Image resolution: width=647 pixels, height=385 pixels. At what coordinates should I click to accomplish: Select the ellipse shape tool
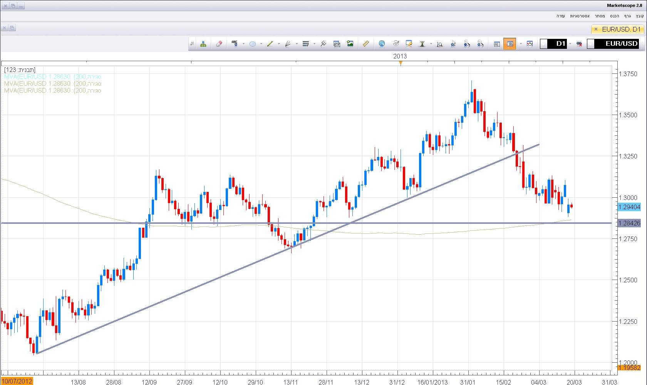tap(253, 44)
